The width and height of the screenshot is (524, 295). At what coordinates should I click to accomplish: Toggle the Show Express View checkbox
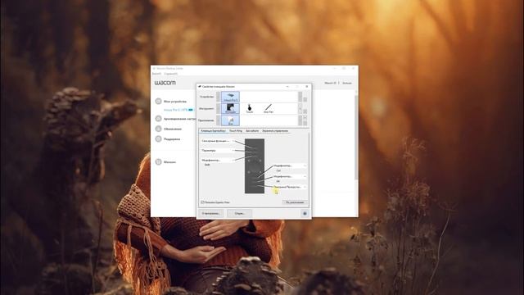pos(202,202)
